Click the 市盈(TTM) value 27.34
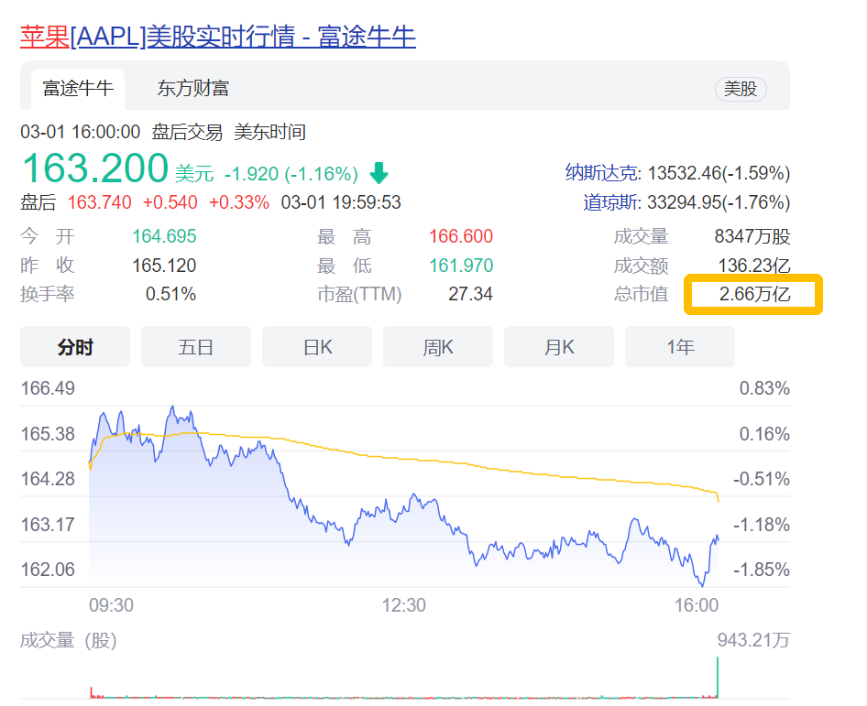 pyautogui.click(x=470, y=294)
